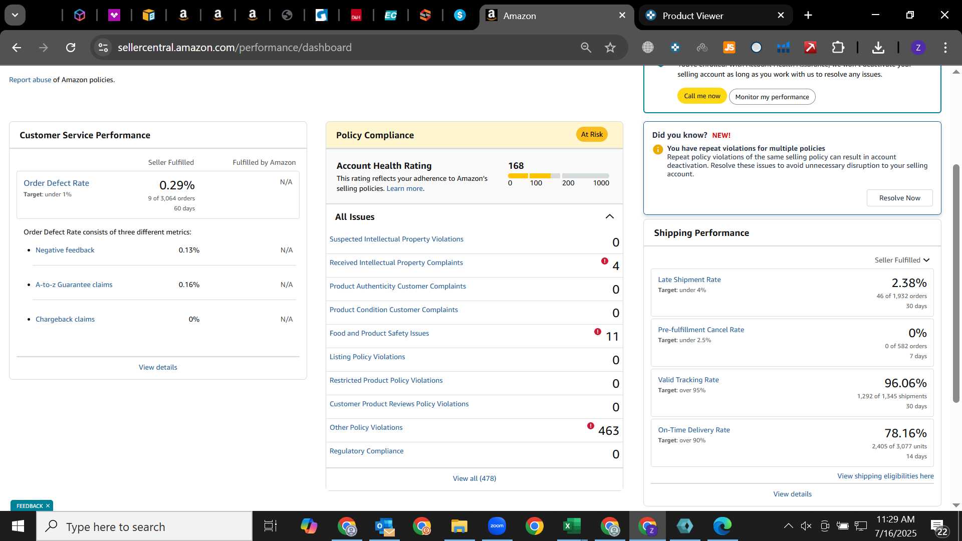This screenshot has height=541, width=962.
Task: Open Listing Policy Violations
Action: click(x=367, y=357)
